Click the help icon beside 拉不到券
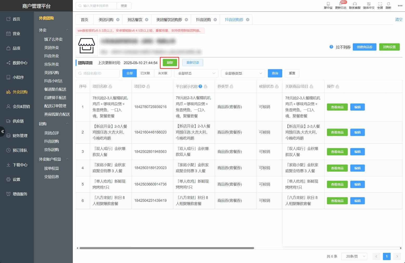The height and width of the screenshot is (263, 405). click(331, 47)
